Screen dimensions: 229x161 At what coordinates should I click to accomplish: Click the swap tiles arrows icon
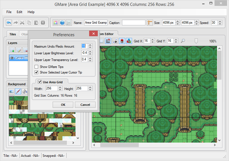(x=115, y=41)
